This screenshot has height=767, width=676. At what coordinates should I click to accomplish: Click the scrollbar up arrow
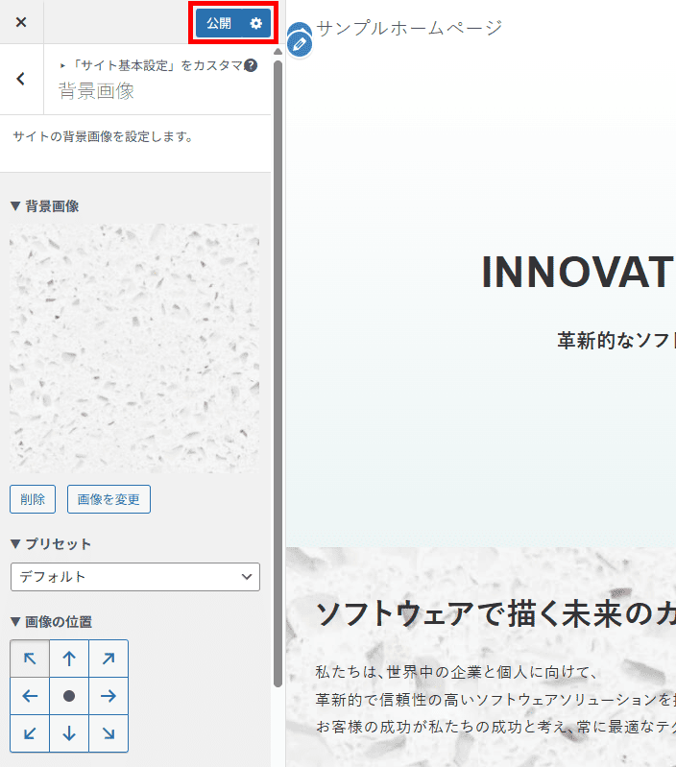(278, 52)
